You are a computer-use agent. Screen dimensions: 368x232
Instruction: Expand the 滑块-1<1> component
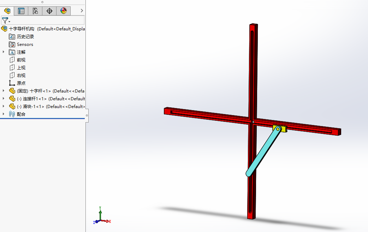(3, 106)
